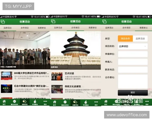Click the 合作意向 text area
This screenshot has width=152, height=121.
coord(133,81)
